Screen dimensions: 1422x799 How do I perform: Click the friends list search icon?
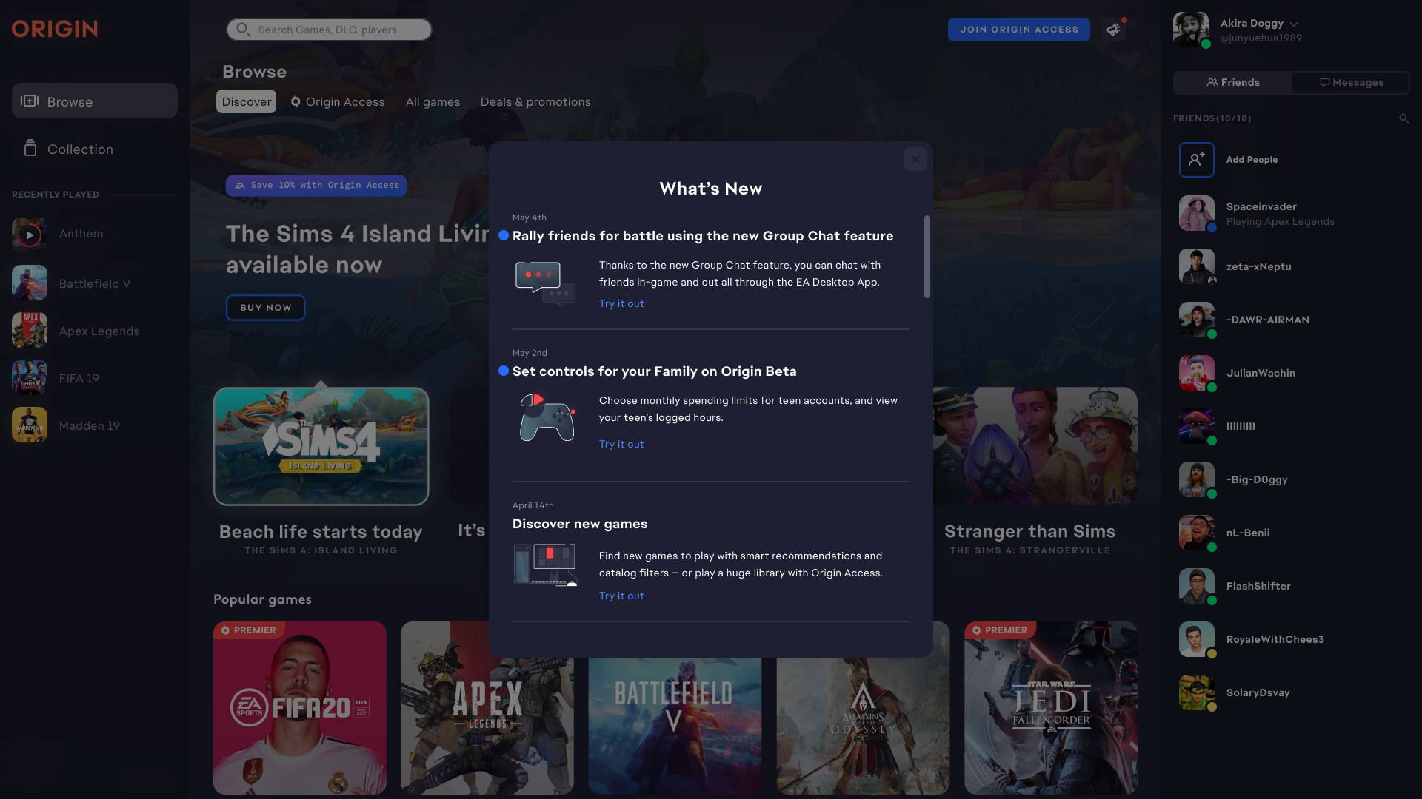pos(1403,118)
